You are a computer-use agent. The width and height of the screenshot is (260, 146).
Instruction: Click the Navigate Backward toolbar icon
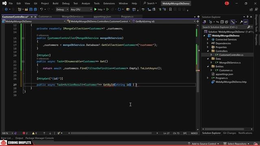6,9
